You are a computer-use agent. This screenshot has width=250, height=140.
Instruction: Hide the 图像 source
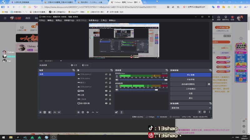pyautogui.click(x=106, y=91)
